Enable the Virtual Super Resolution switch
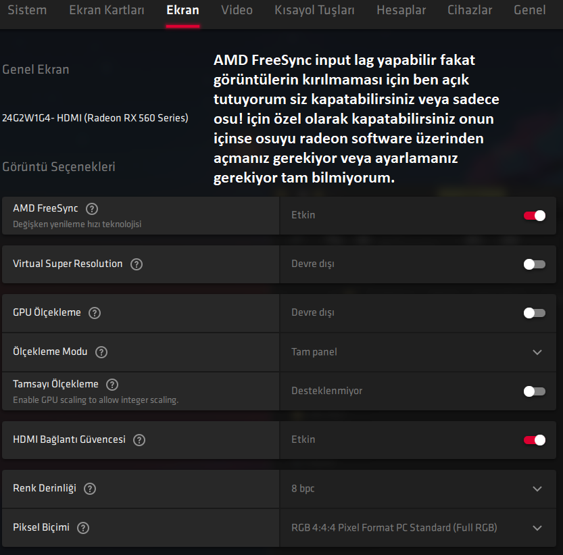The height and width of the screenshot is (555, 563). 534,264
